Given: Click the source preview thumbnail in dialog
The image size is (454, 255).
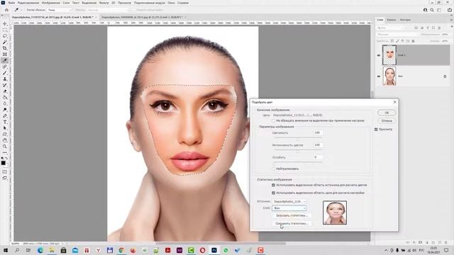Looking at the screenshot, I should [x=335, y=212].
